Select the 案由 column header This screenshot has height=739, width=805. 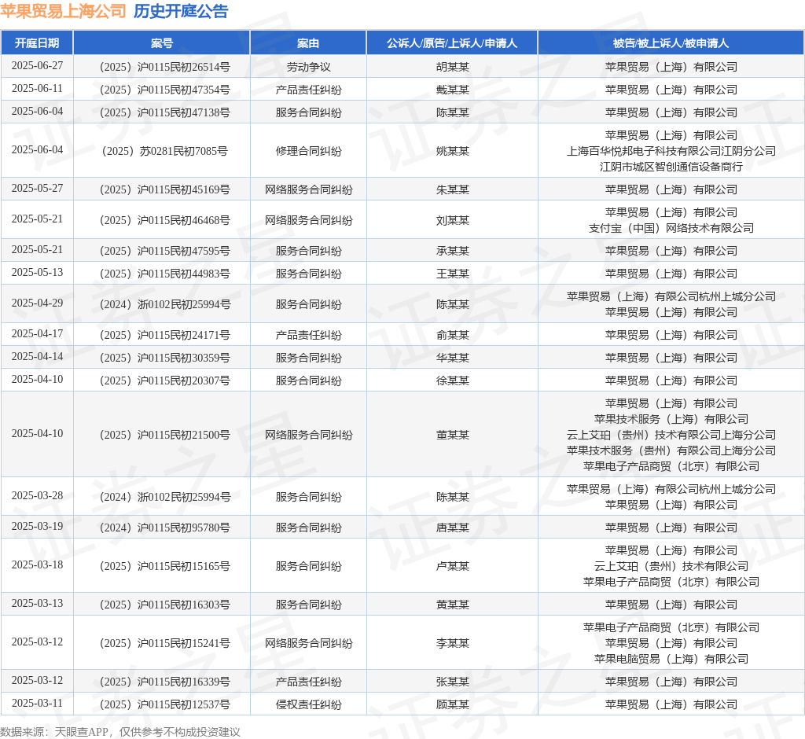(x=308, y=43)
